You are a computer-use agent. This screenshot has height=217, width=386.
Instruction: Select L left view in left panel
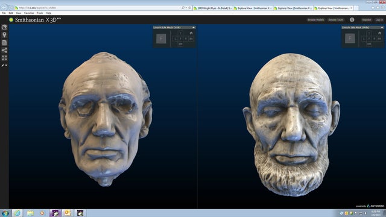pyautogui.click(x=176, y=39)
